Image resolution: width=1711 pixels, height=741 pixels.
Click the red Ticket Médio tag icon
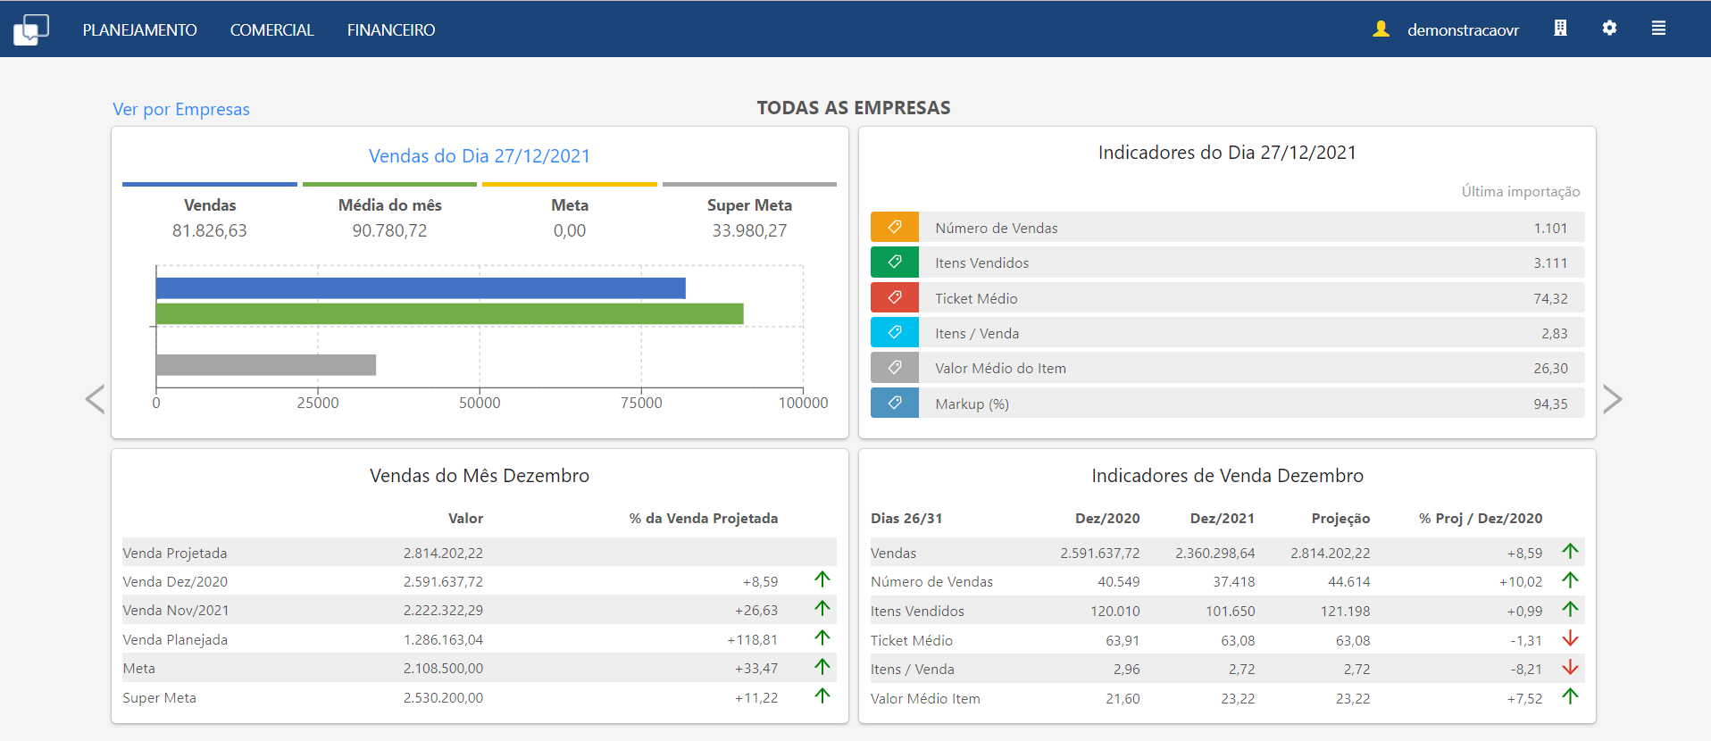pyautogui.click(x=895, y=298)
